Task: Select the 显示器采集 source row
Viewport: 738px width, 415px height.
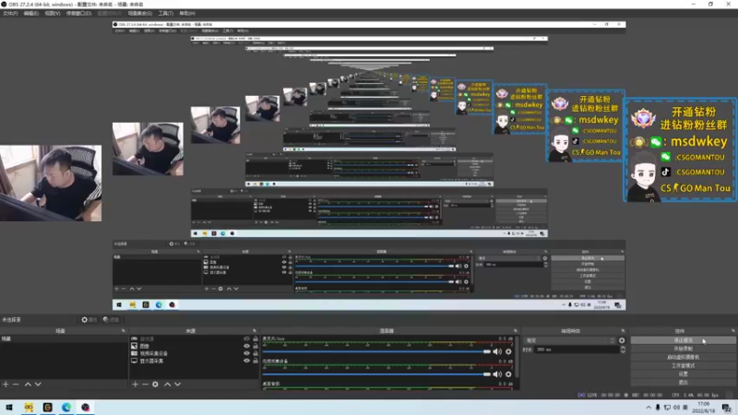Action: (193, 361)
